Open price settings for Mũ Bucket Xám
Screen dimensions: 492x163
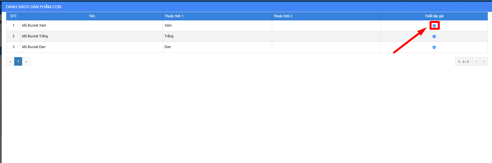tap(434, 26)
